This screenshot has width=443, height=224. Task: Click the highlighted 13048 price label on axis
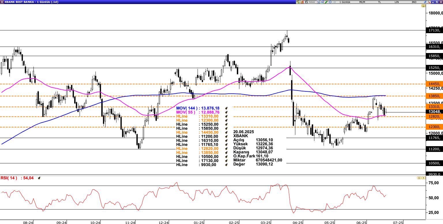click(x=434, y=111)
